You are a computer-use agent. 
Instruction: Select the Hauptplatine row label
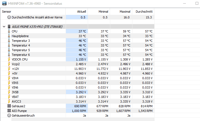pos(20,36)
